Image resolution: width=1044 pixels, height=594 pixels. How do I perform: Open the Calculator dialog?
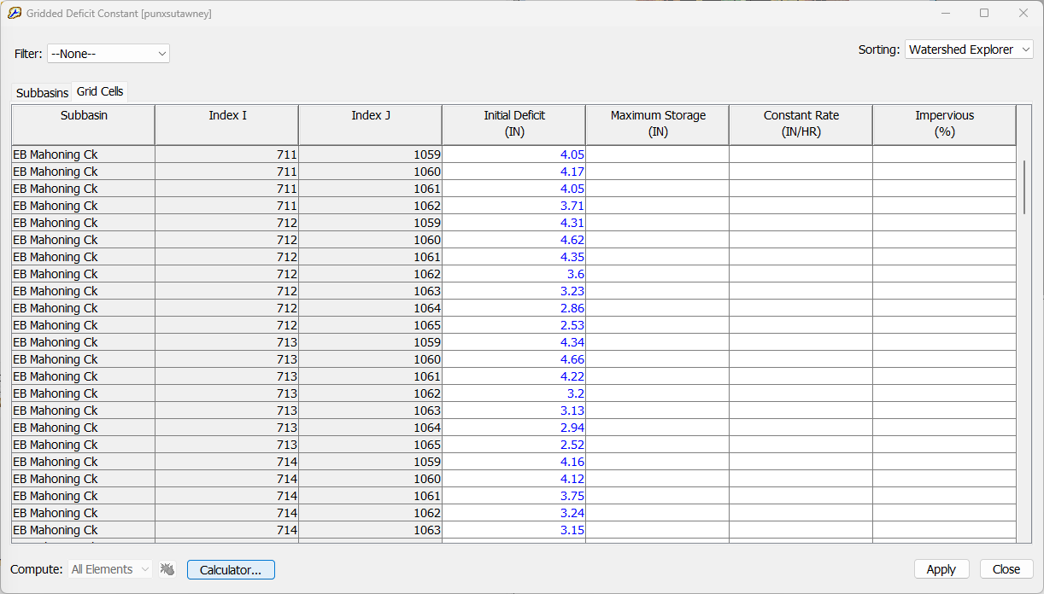pyautogui.click(x=231, y=569)
